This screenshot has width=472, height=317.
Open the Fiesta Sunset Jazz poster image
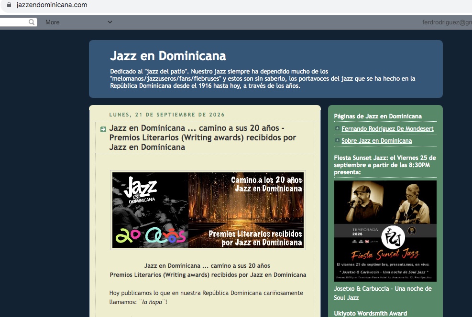[385, 231]
